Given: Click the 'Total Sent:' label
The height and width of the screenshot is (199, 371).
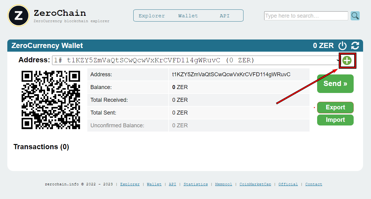Looking at the screenshot, I should 103,113.
